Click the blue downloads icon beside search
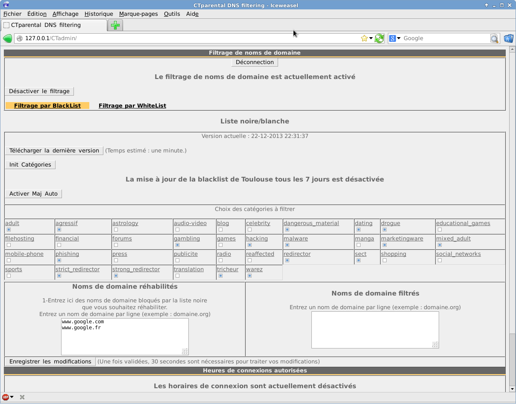 pos(508,38)
